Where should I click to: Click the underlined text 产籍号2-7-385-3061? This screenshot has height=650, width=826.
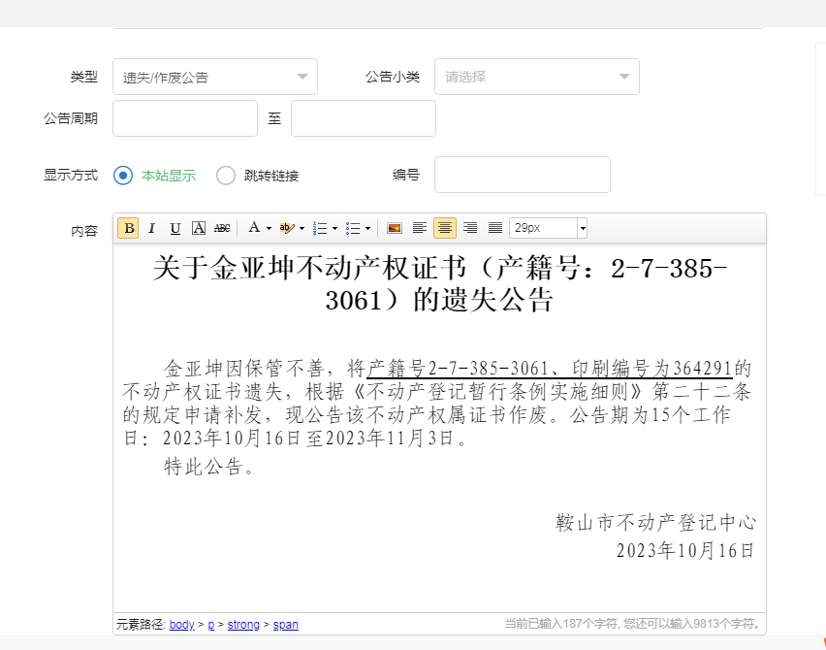pyautogui.click(x=458, y=368)
